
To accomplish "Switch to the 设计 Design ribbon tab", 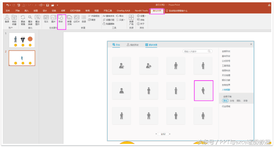I will 45,11.
